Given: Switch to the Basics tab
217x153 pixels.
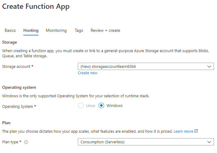Looking at the screenshot, I should [x=10, y=31].
